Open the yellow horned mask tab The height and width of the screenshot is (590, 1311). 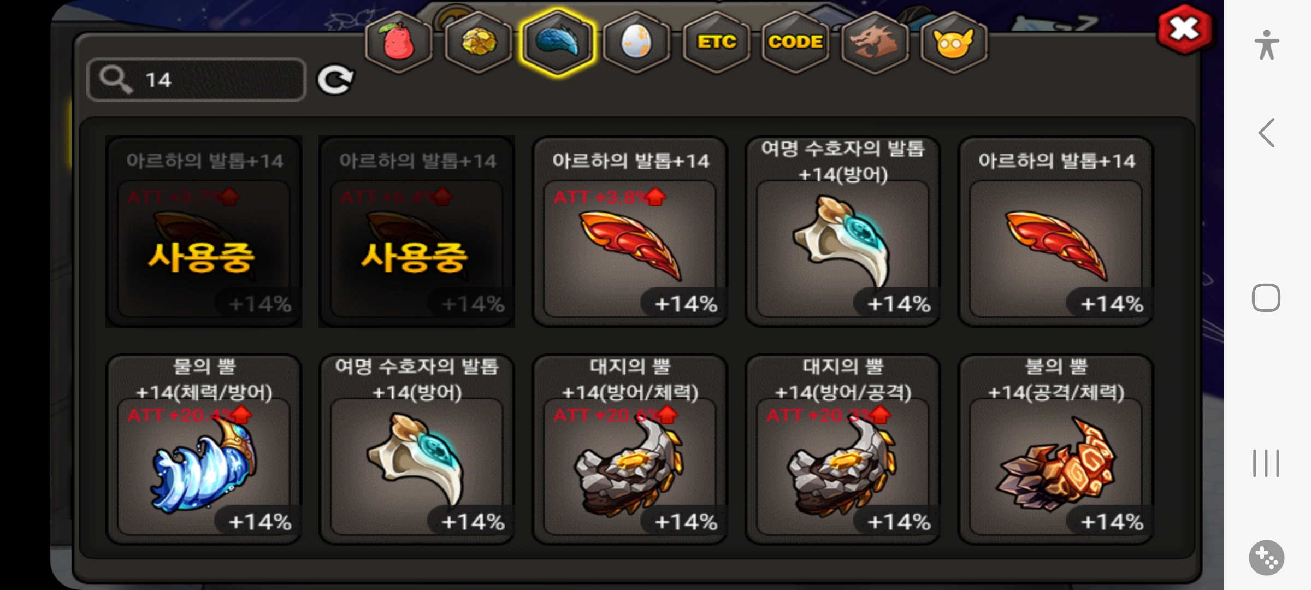954,42
